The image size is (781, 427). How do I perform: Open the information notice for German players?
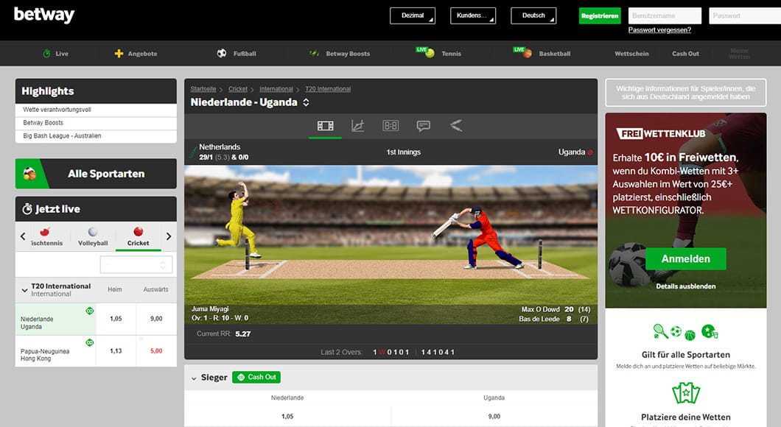[685, 93]
